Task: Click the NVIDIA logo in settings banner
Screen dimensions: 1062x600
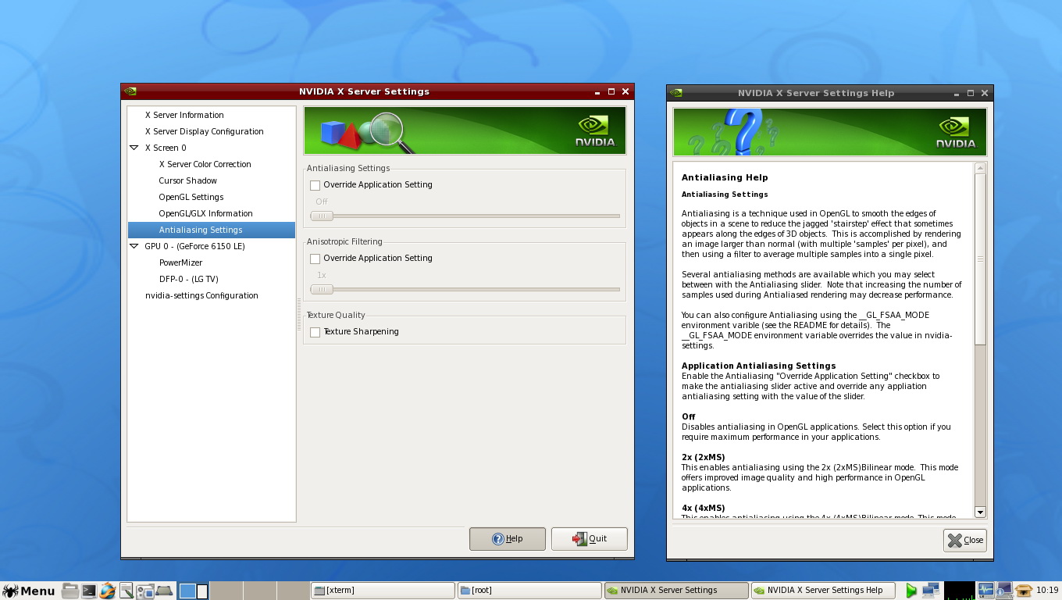Action: (596, 132)
